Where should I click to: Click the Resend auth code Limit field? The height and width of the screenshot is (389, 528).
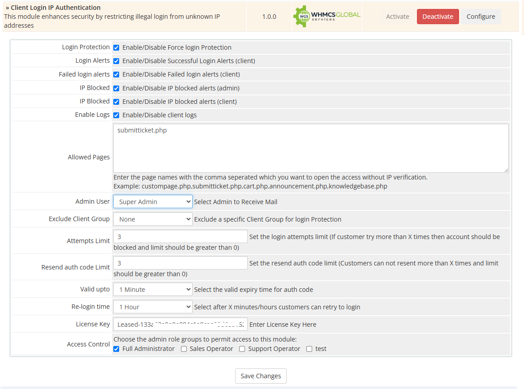180,263
